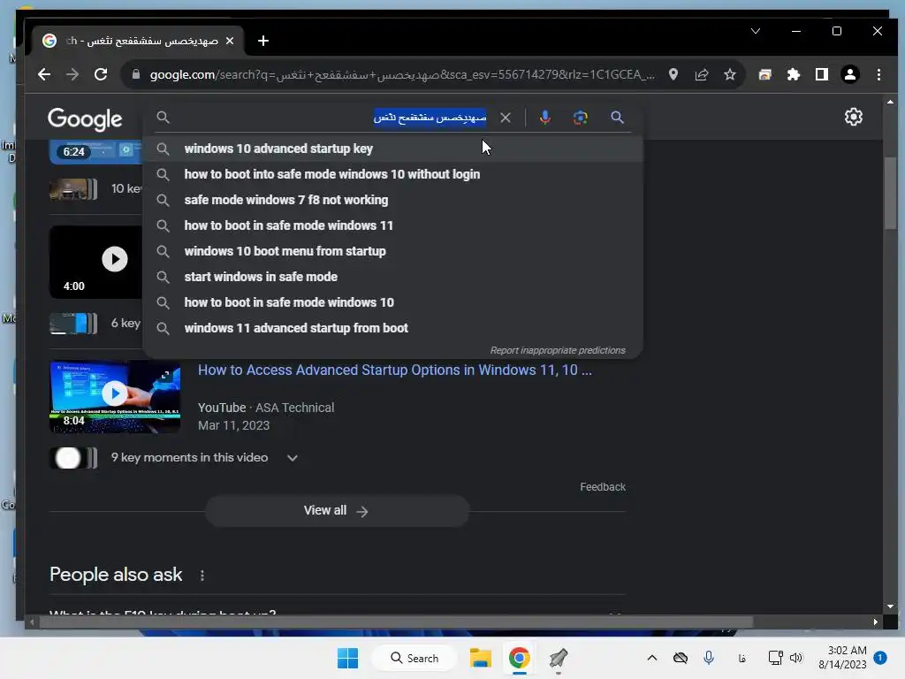Screen dimensions: 905x679
Task: Bookmark this tab with star icon
Action: pyautogui.click(x=729, y=74)
